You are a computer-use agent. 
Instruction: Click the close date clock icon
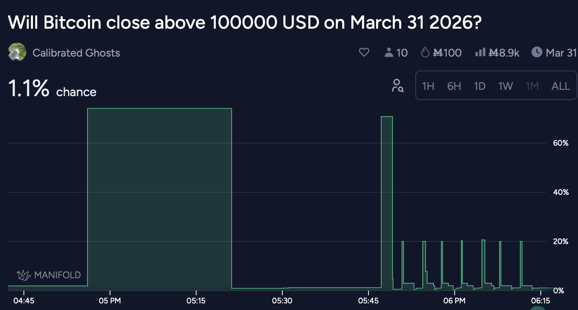[537, 52]
